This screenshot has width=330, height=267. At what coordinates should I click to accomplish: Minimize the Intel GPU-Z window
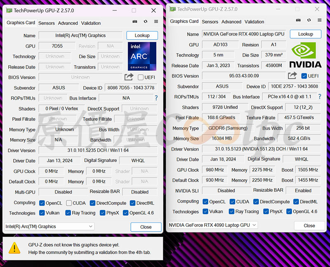(115, 11)
